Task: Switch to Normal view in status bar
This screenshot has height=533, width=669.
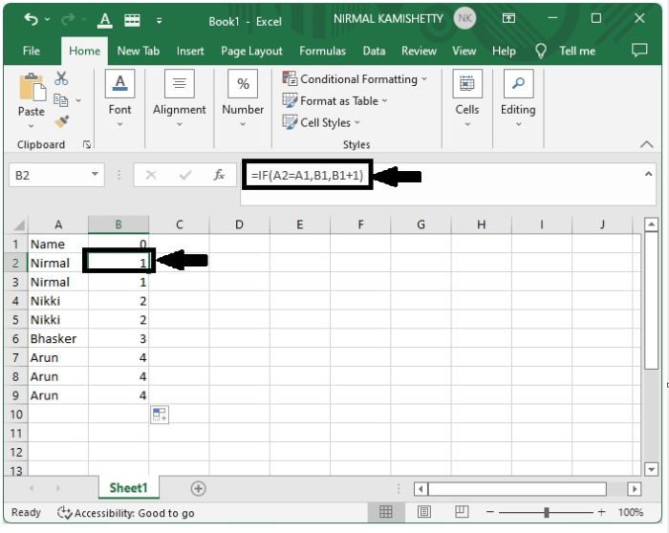Action: pos(386,512)
